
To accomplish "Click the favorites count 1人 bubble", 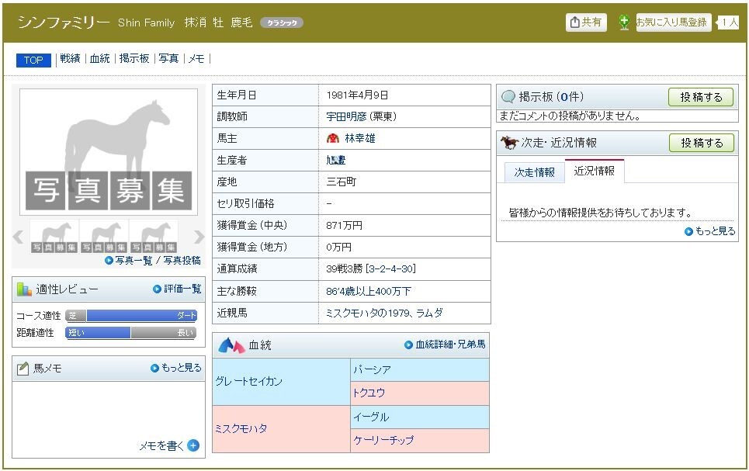I will coord(729,23).
